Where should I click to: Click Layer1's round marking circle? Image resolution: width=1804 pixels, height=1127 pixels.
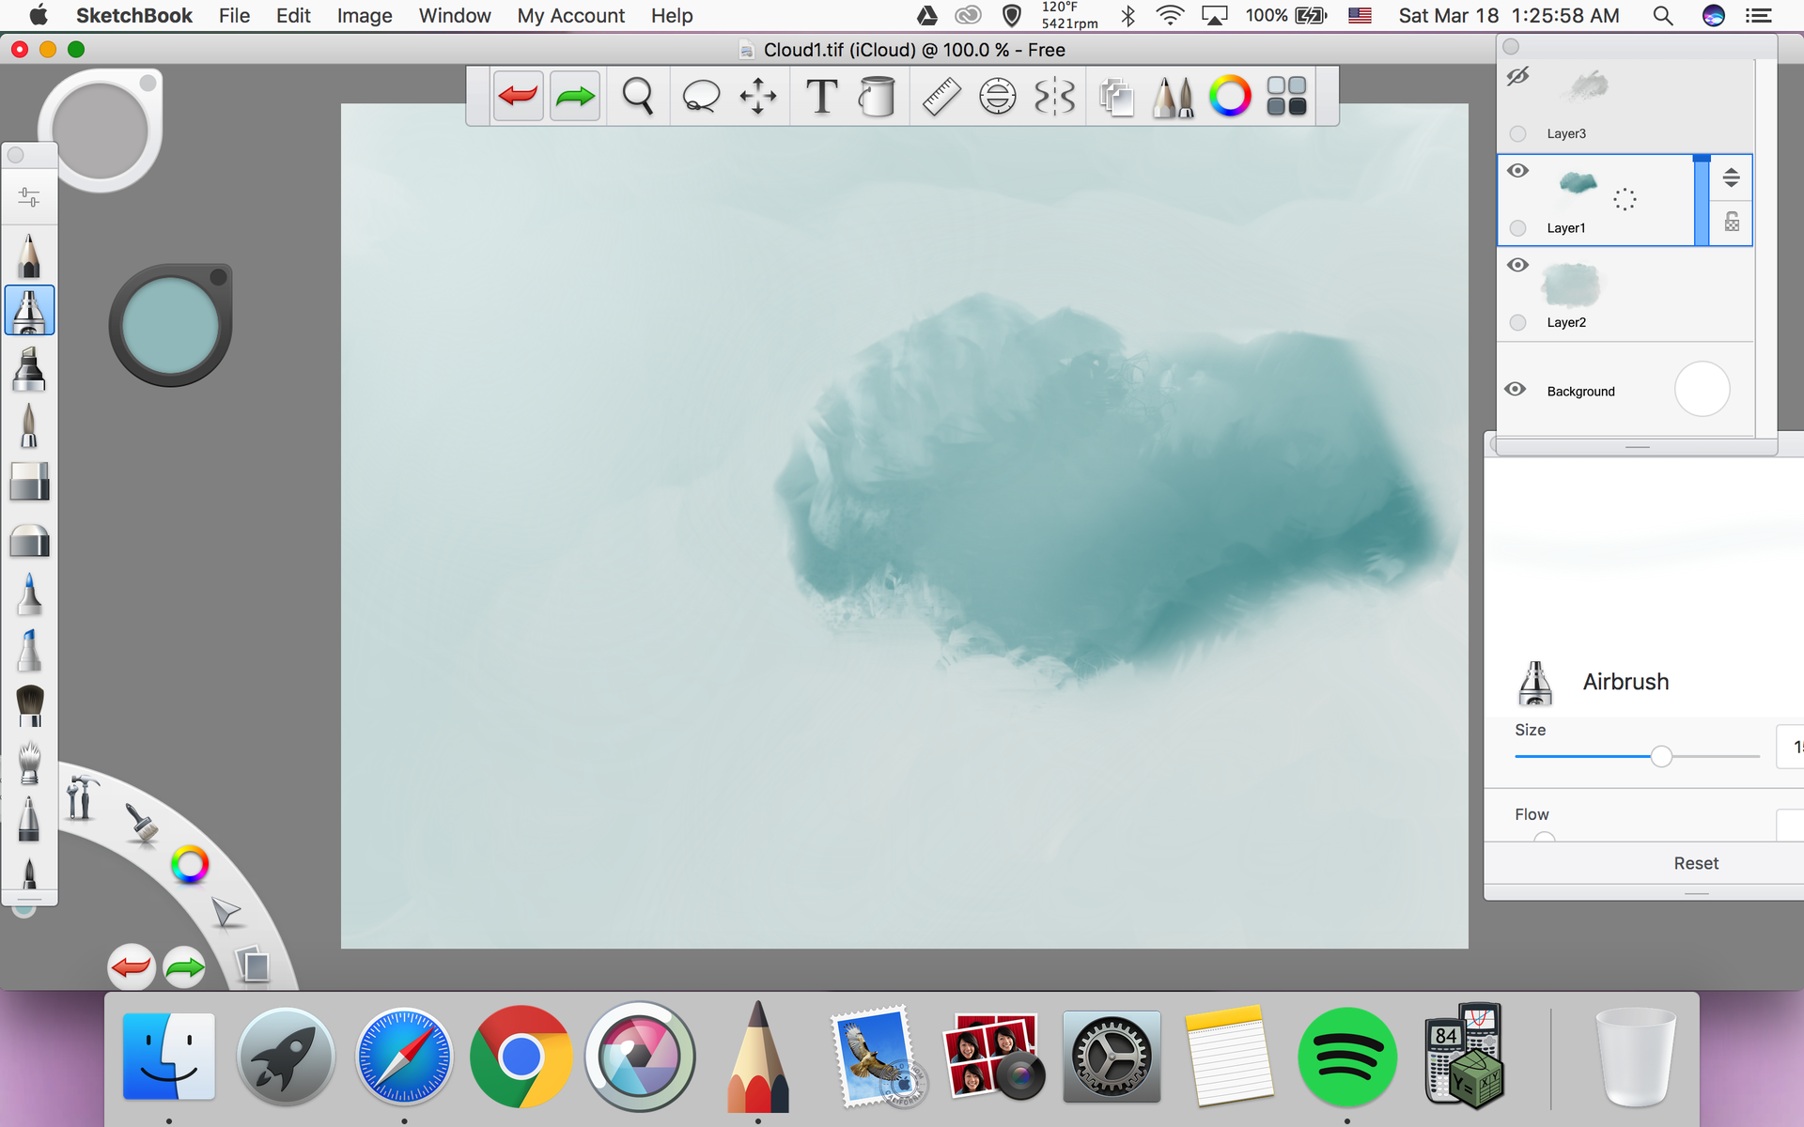(x=1517, y=228)
